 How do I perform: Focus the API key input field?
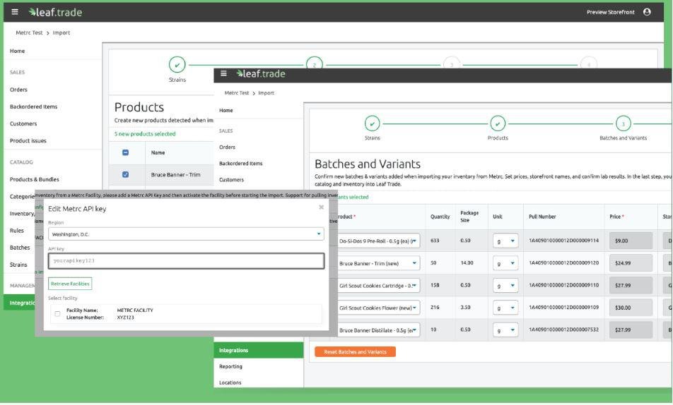coord(186,260)
